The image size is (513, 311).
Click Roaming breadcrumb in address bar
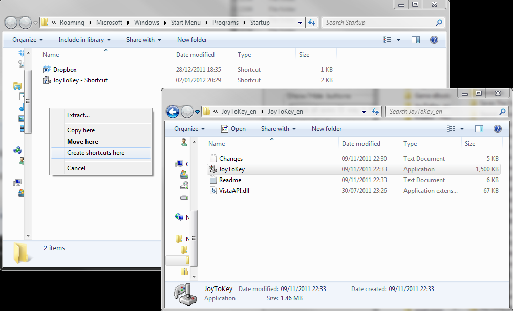(72, 23)
